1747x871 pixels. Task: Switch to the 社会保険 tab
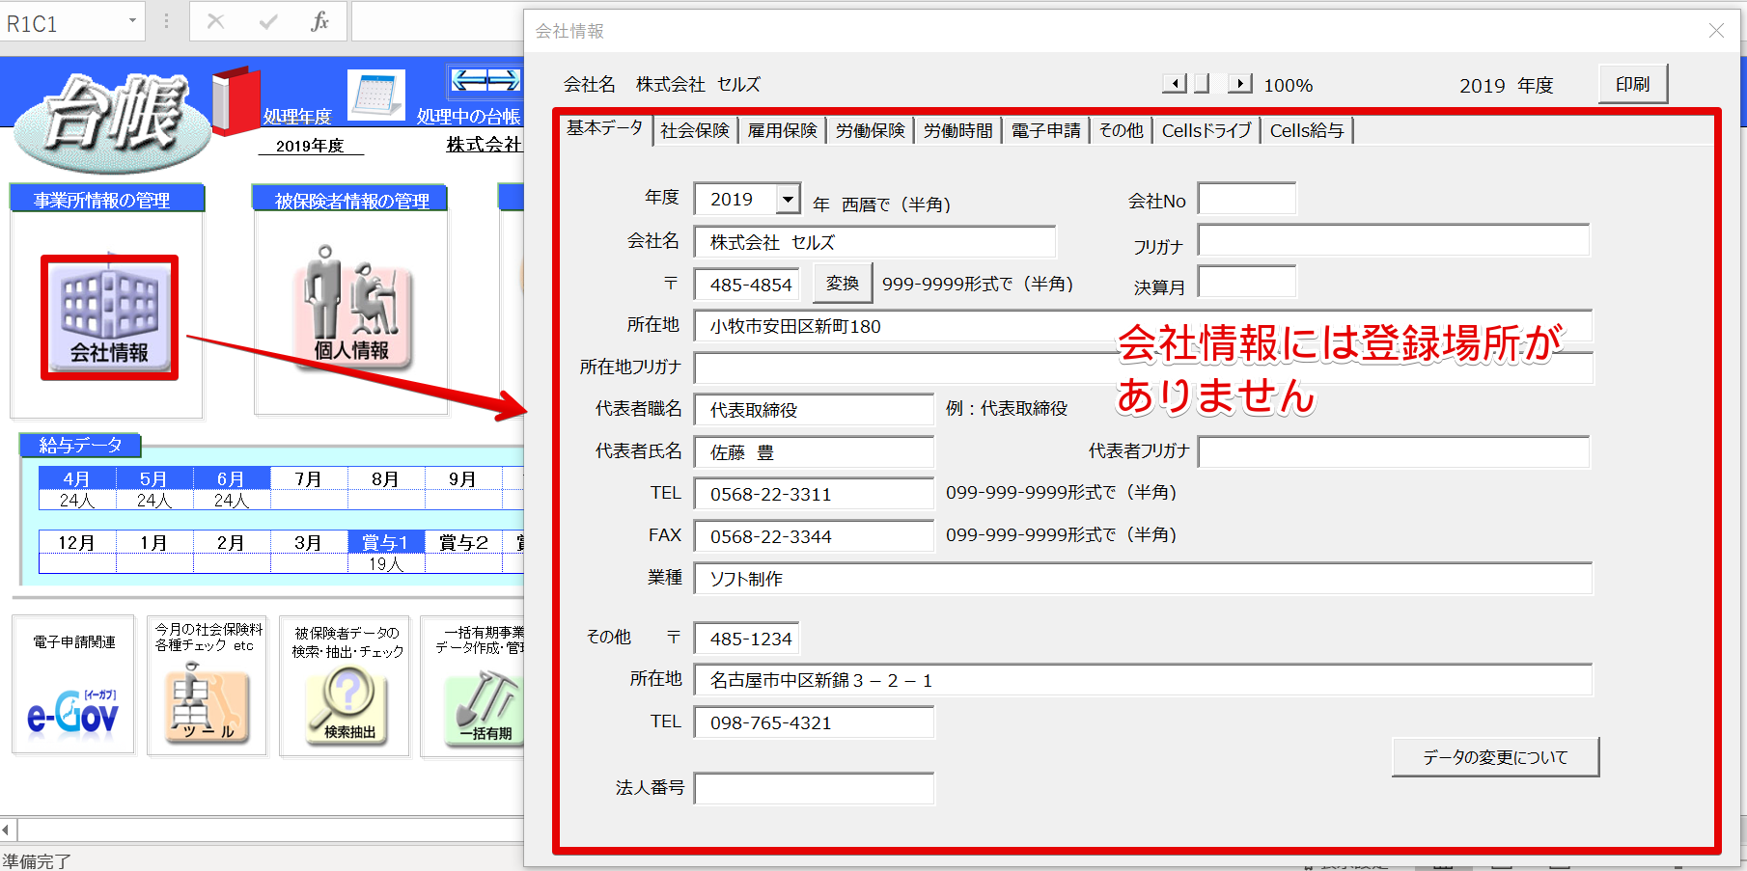point(695,130)
